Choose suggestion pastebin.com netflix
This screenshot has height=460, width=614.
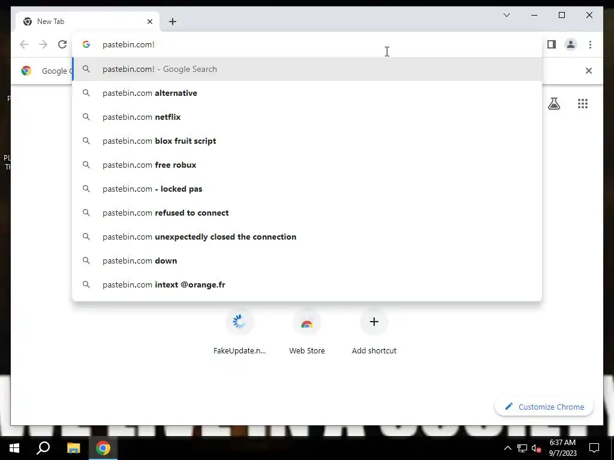coord(308,117)
